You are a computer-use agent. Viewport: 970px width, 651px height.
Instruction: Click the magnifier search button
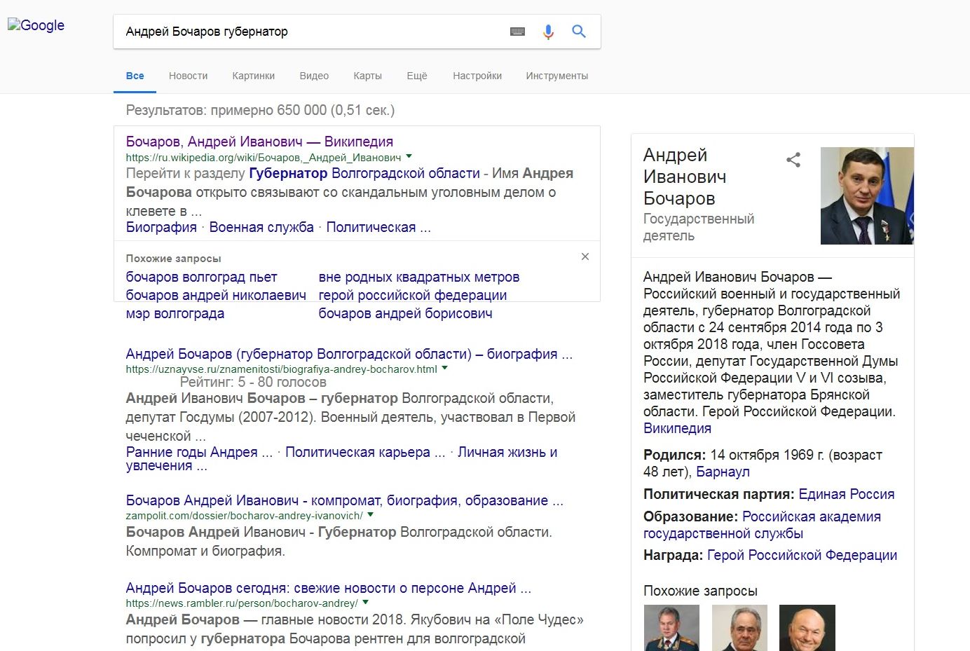pos(579,31)
